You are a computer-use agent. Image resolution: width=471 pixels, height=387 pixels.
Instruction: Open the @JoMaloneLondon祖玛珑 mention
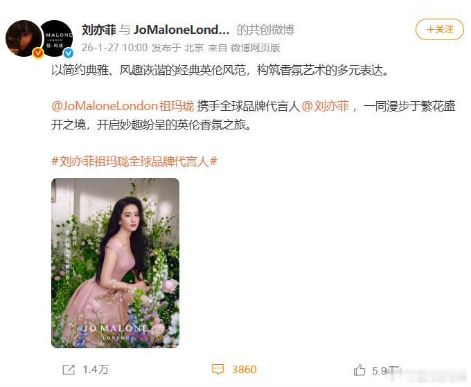123,106
